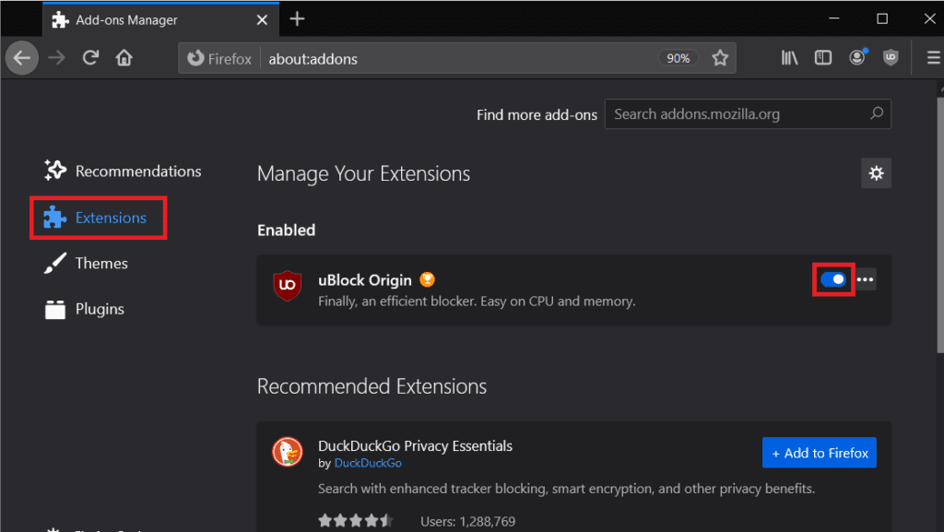Disable the uBlock Origin extension toggle
The width and height of the screenshot is (944, 532).
tap(832, 279)
